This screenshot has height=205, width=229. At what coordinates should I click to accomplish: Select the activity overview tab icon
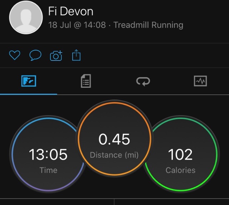click(29, 81)
